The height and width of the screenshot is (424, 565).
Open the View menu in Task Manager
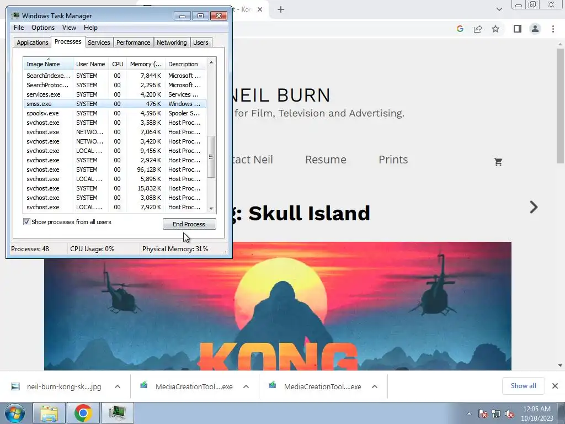click(69, 28)
